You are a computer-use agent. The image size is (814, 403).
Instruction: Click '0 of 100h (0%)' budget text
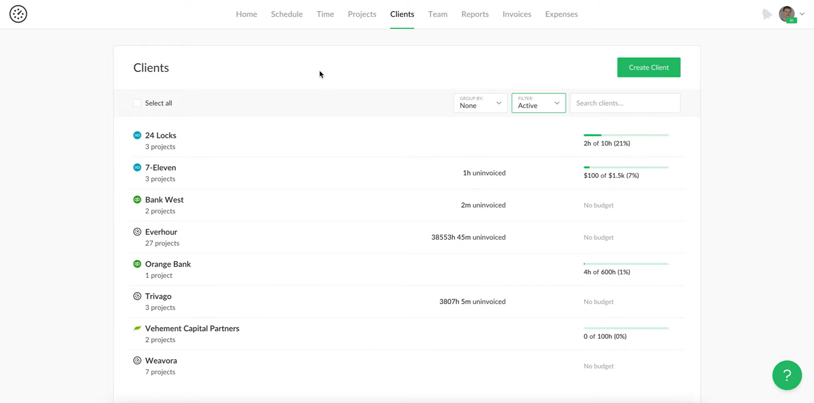click(605, 336)
